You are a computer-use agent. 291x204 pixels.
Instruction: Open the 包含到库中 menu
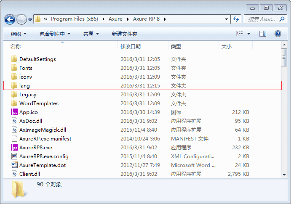(x=55, y=34)
